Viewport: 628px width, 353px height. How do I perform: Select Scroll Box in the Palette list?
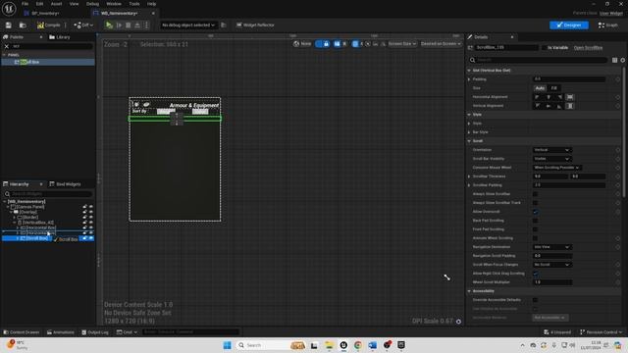click(x=48, y=62)
